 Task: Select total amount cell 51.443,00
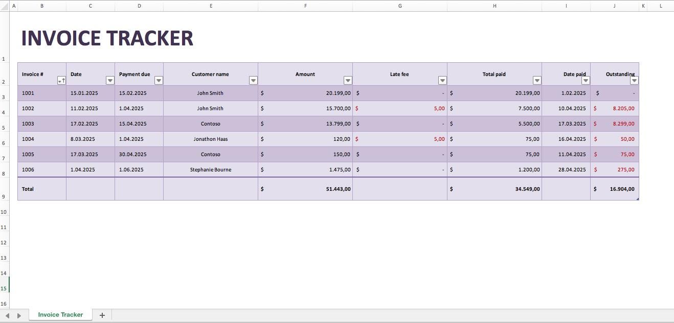coord(305,189)
